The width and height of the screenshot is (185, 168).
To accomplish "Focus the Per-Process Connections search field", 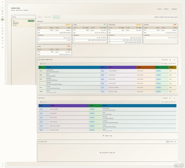I will click(x=99, y=64).
